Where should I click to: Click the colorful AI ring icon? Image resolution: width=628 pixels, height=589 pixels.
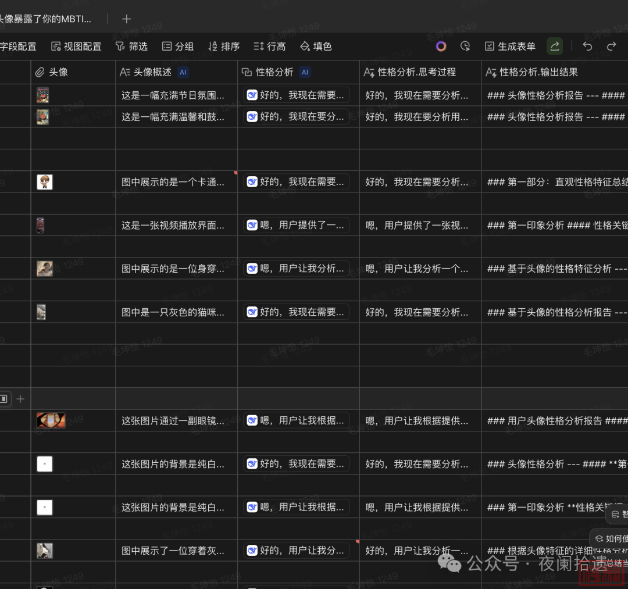coord(441,47)
